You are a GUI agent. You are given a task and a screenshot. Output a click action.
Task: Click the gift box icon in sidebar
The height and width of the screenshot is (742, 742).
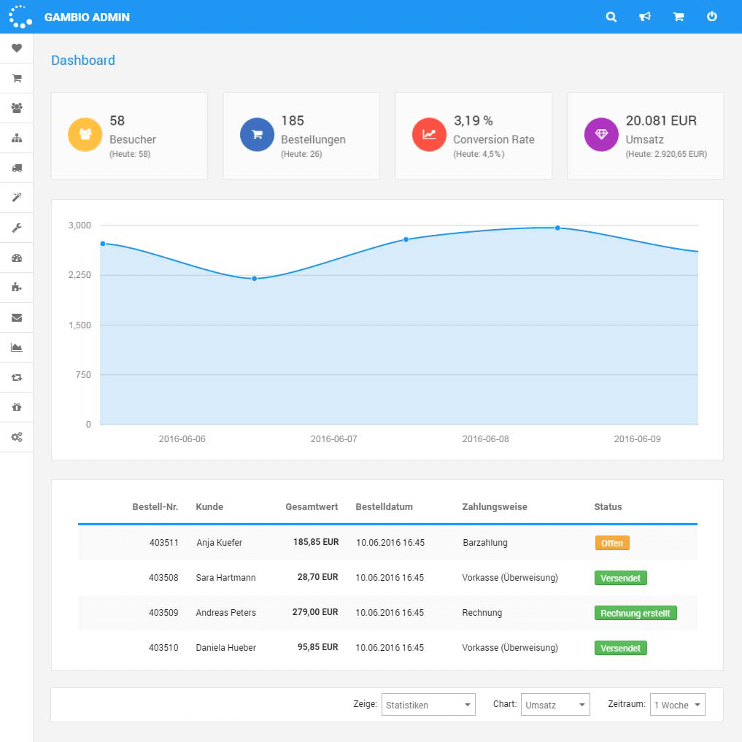coord(17,407)
